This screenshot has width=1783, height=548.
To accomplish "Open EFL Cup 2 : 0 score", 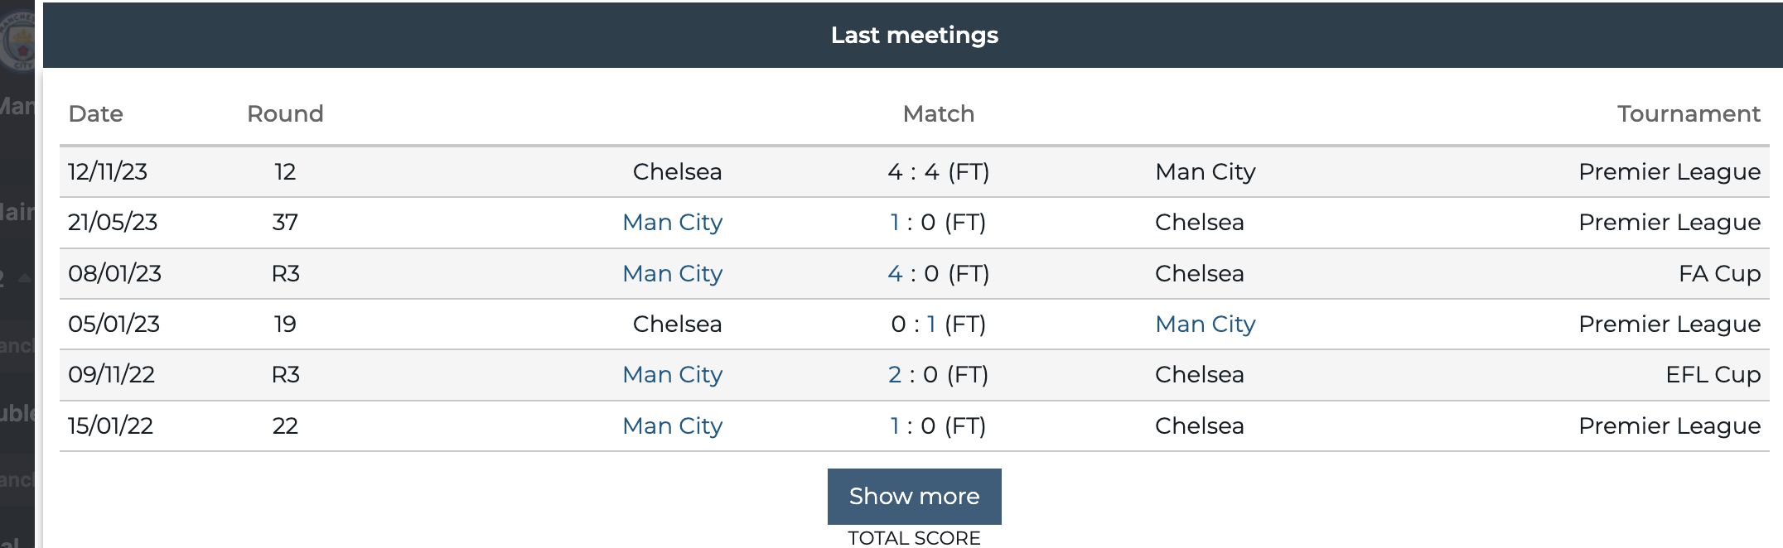I will tap(938, 374).
